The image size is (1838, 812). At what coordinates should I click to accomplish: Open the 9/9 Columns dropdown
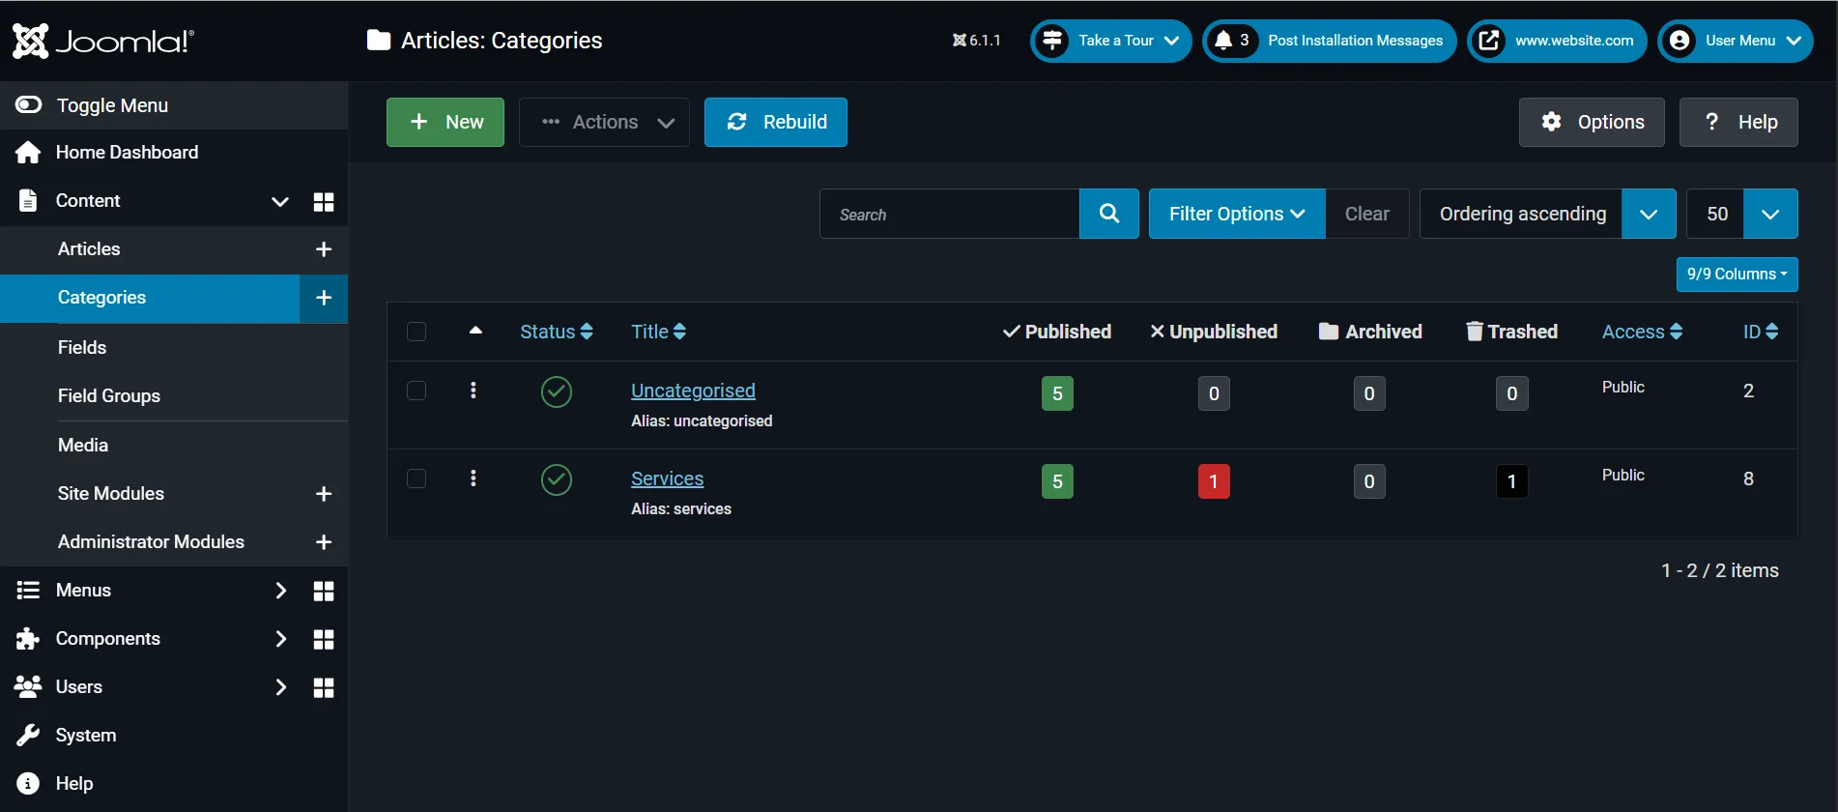point(1737,274)
